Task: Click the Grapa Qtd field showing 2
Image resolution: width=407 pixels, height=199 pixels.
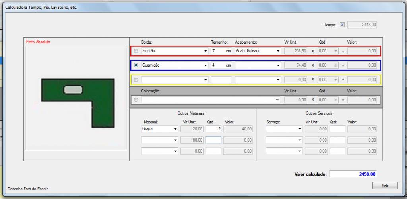Action: [213, 129]
